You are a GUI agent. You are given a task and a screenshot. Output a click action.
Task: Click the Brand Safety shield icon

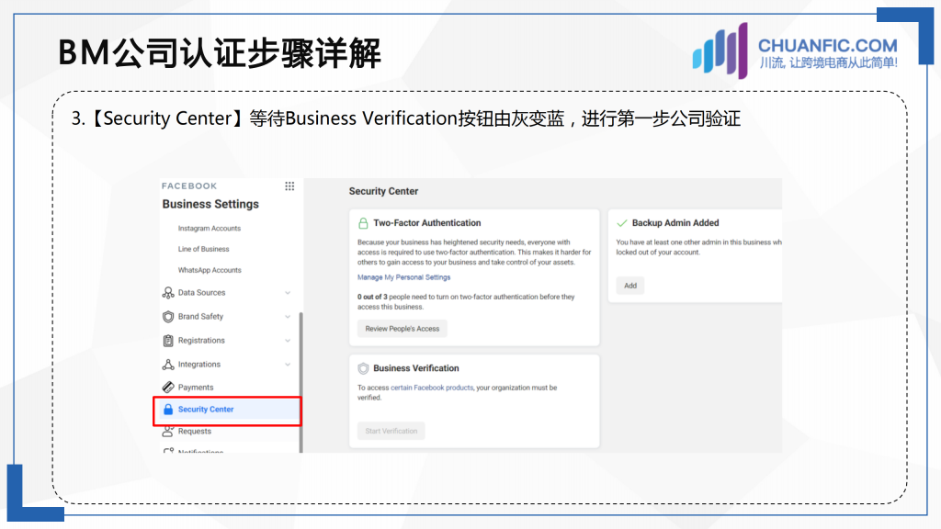coord(168,317)
